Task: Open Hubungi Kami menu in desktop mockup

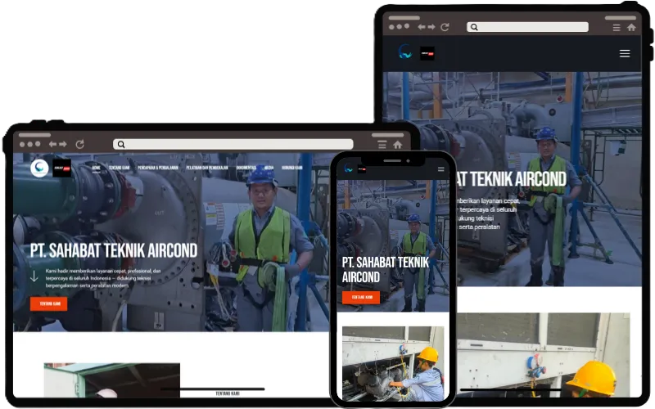Action: [292, 168]
